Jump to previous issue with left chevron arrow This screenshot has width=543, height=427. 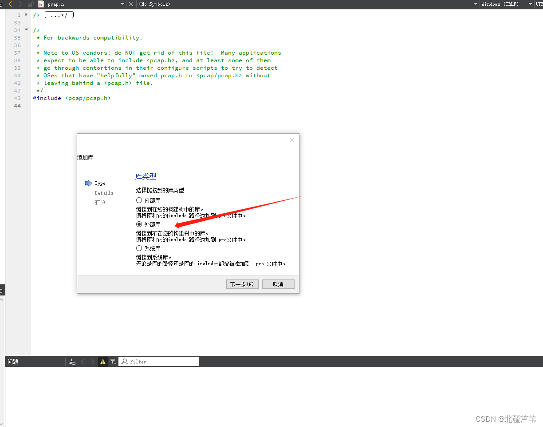pyautogui.click(x=83, y=361)
